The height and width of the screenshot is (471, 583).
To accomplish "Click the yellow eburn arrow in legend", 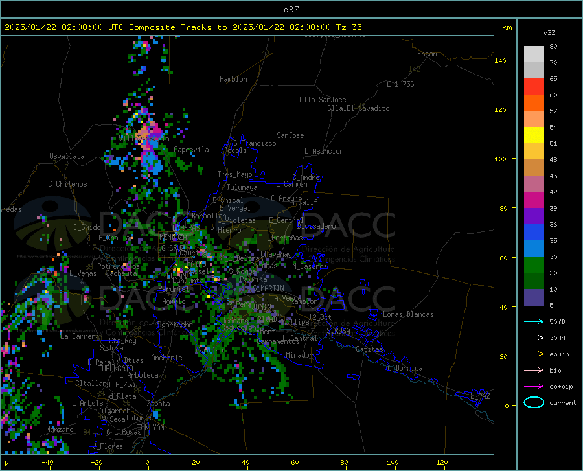I will click(x=534, y=354).
